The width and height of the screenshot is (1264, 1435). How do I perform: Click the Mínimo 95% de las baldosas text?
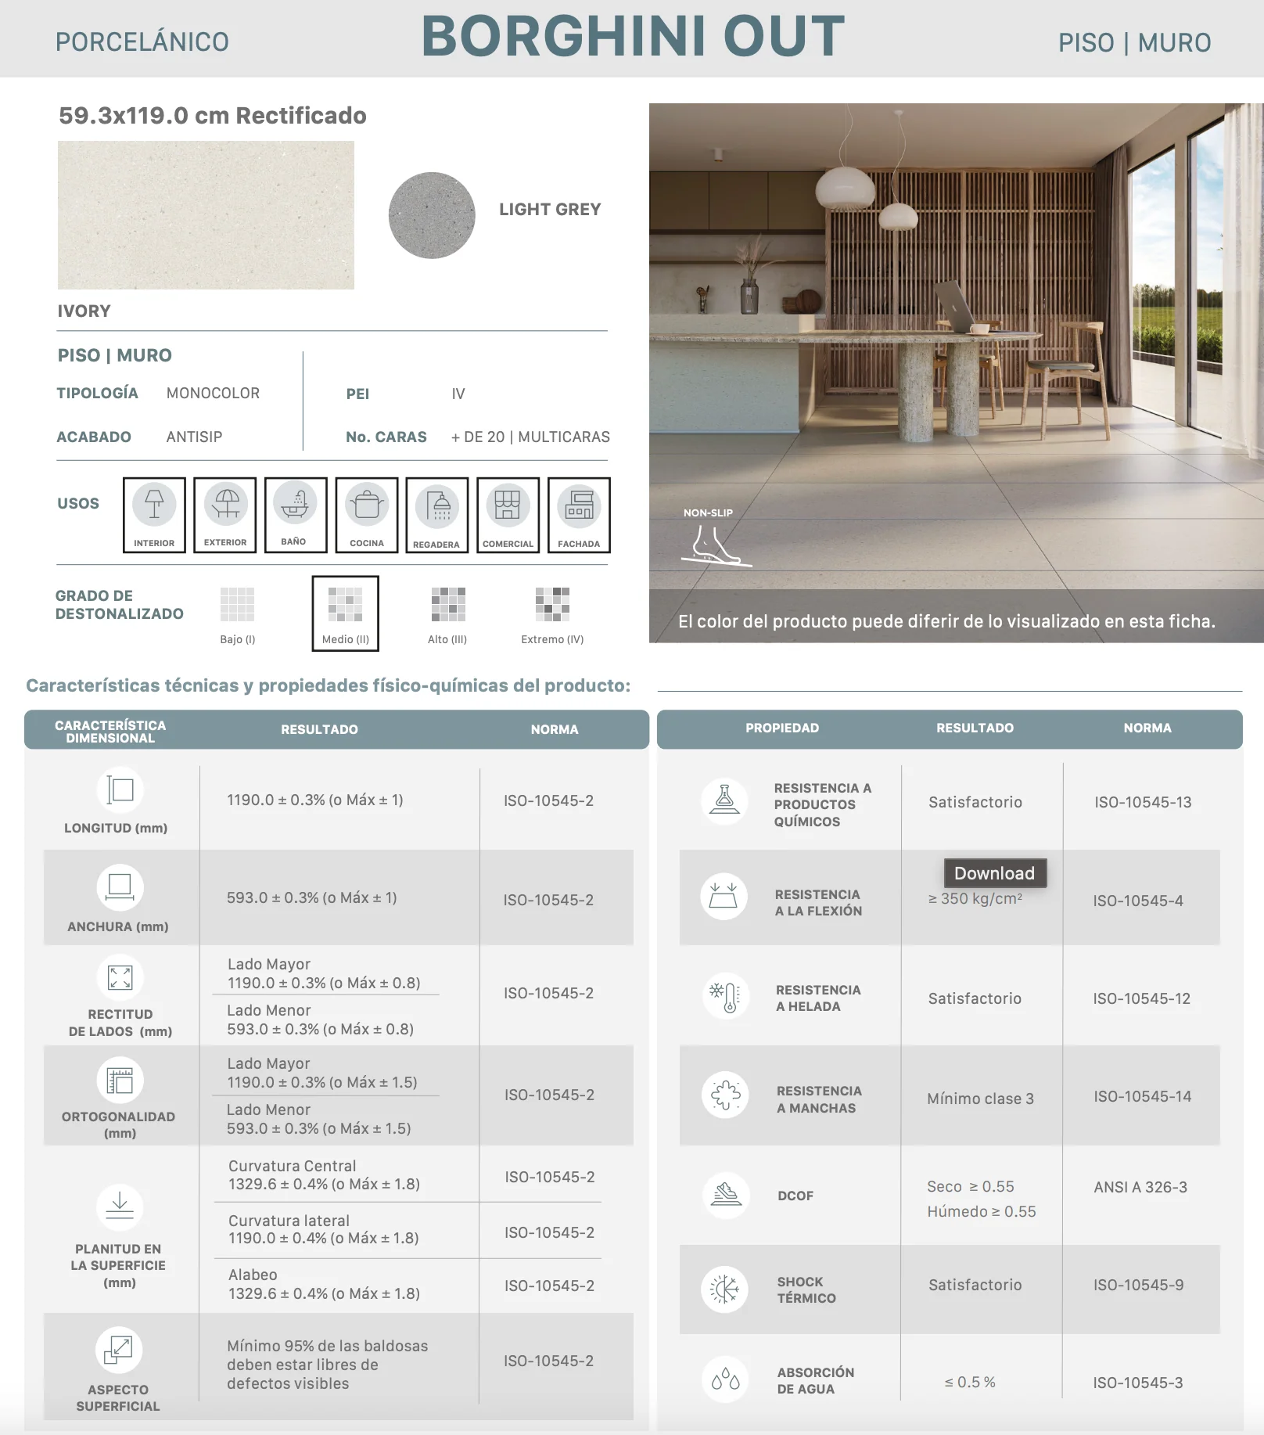[328, 1365]
